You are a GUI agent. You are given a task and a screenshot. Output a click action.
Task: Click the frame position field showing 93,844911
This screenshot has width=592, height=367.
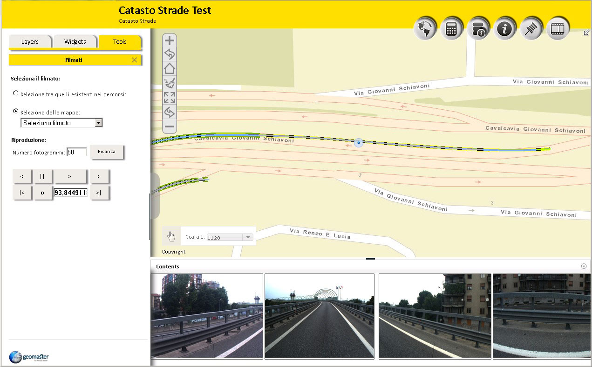click(71, 193)
